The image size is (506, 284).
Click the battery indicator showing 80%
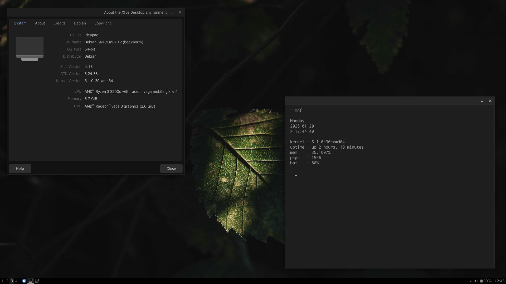click(486, 281)
